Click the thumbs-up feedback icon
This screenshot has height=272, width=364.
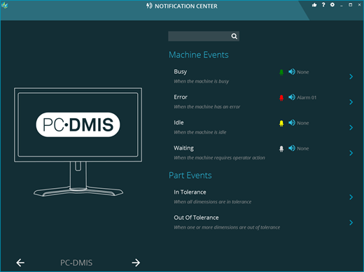tap(314, 5)
